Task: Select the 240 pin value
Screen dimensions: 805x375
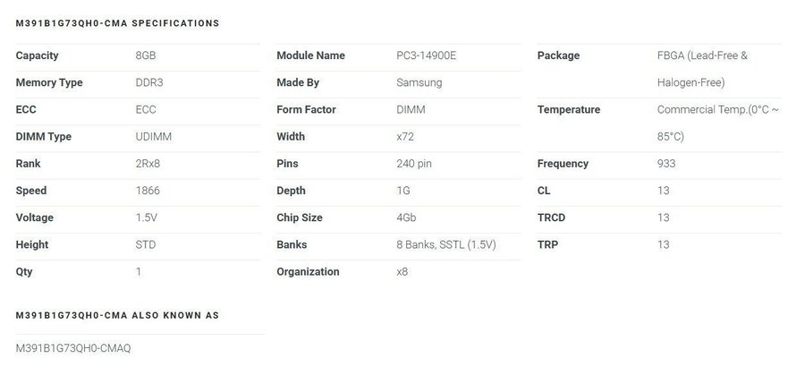Action: [414, 164]
